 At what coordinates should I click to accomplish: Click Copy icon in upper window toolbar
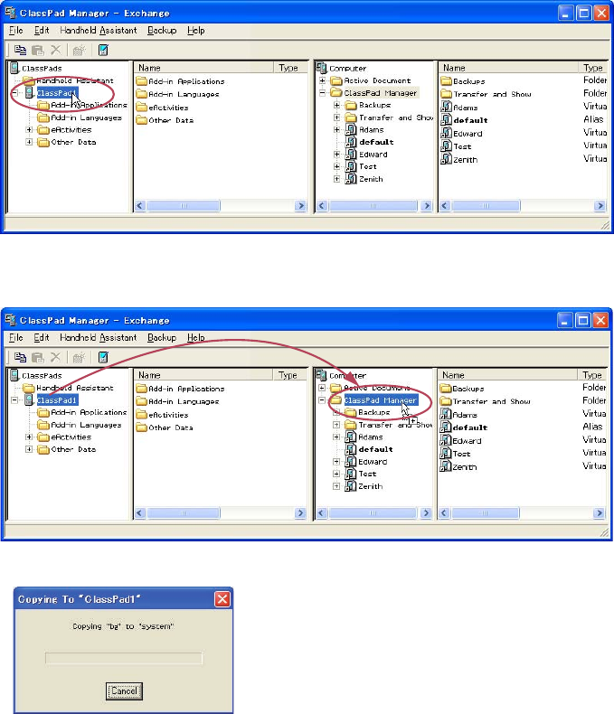click(x=20, y=50)
